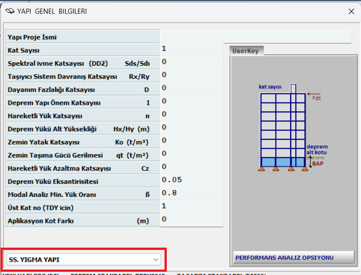Click the Deprem Yükü Alt Yüksekliği field
Viewport: 361px width, 275px height.
pos(191,128)
